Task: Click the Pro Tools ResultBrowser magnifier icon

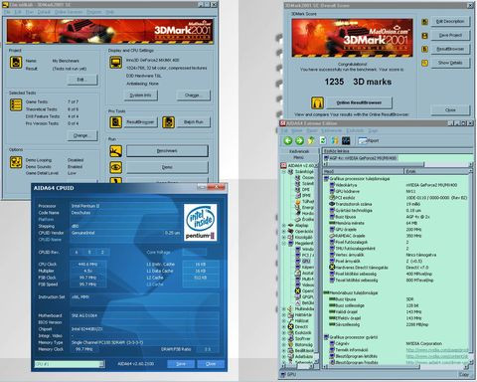Action: 115,122
